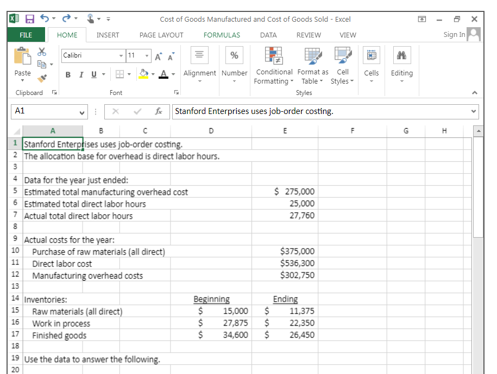Open the FILE menu
Image resolution: width=497 pixels, height=374 pixels.
(26, 34)
